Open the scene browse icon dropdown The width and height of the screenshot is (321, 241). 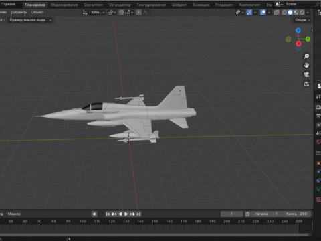(x=279, y=4)
